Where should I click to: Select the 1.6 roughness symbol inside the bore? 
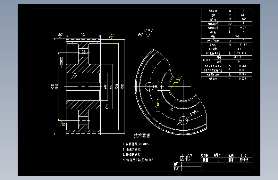74,76
